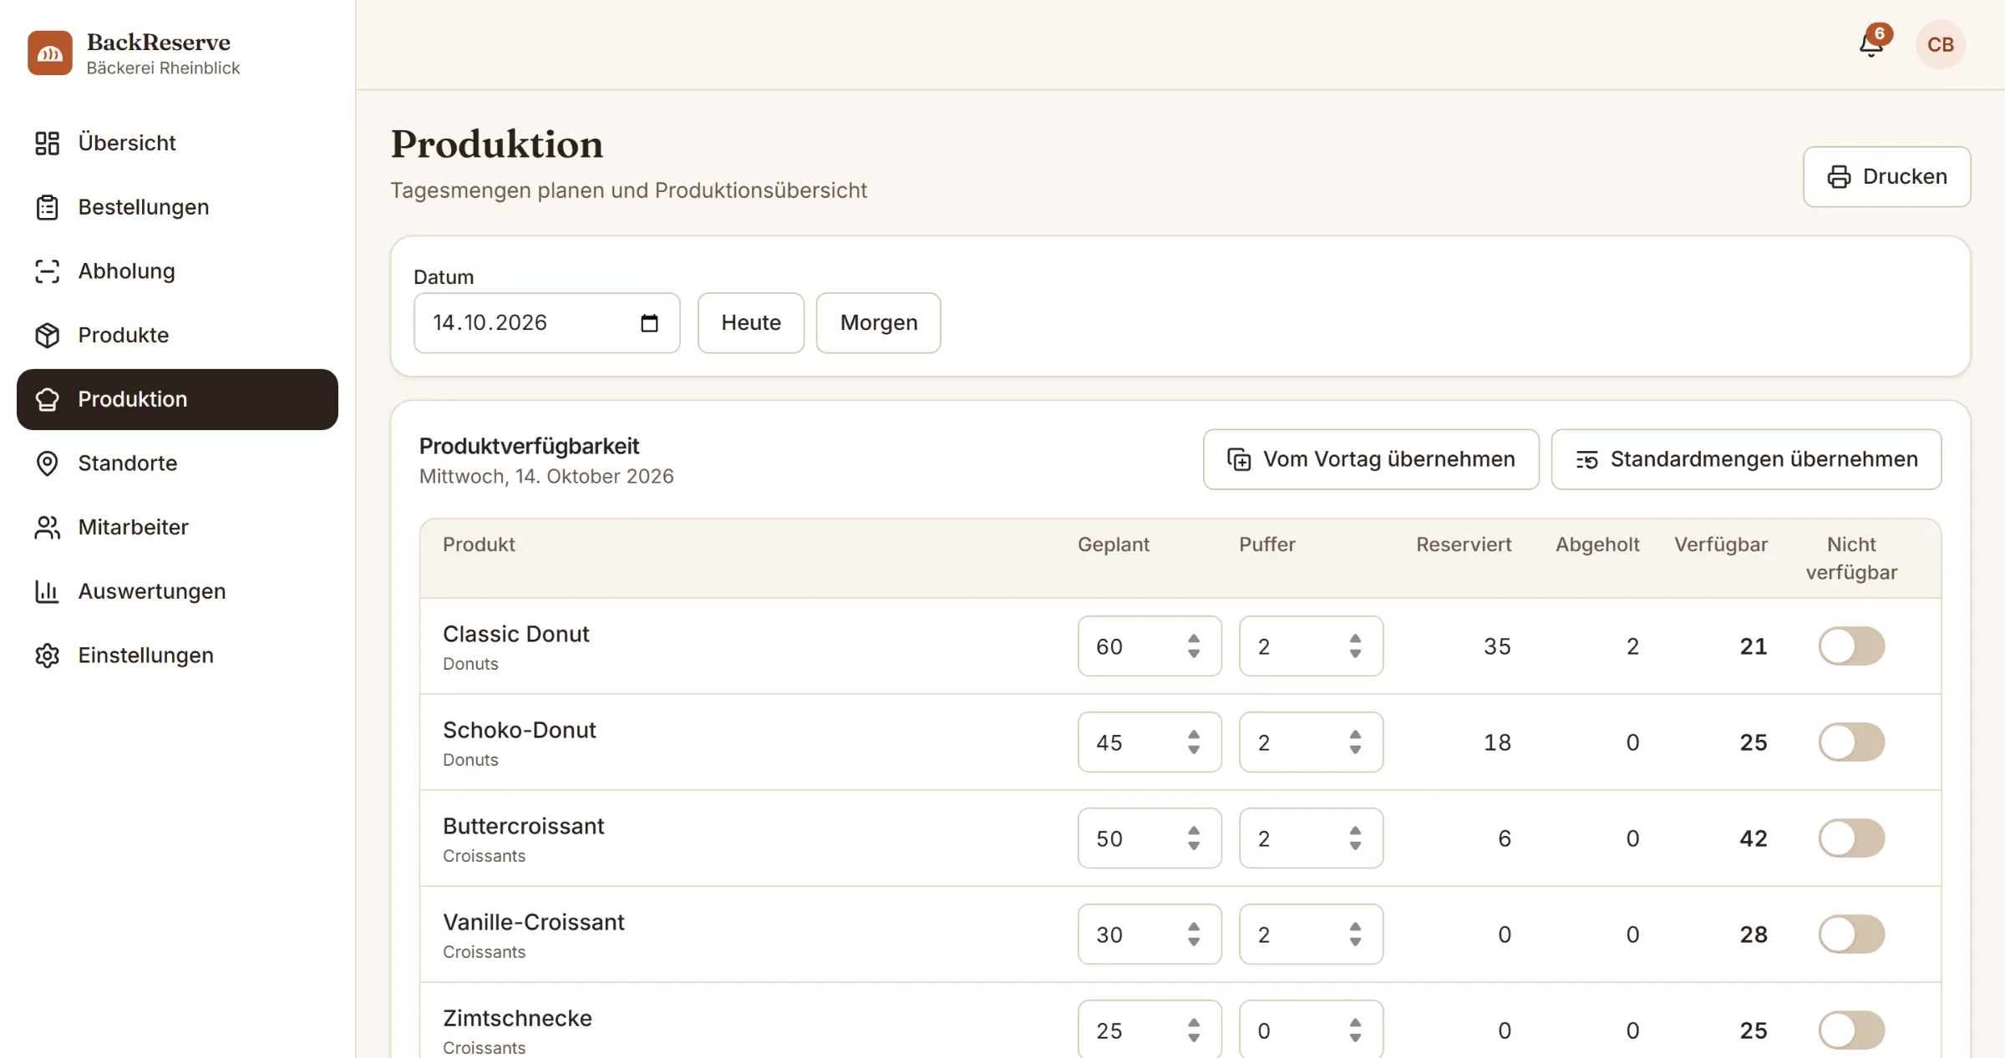The width and height of the screenshot is (2005, 1058).
Task: Go to Übersicht in sidebar
Action: coord(177,143)
